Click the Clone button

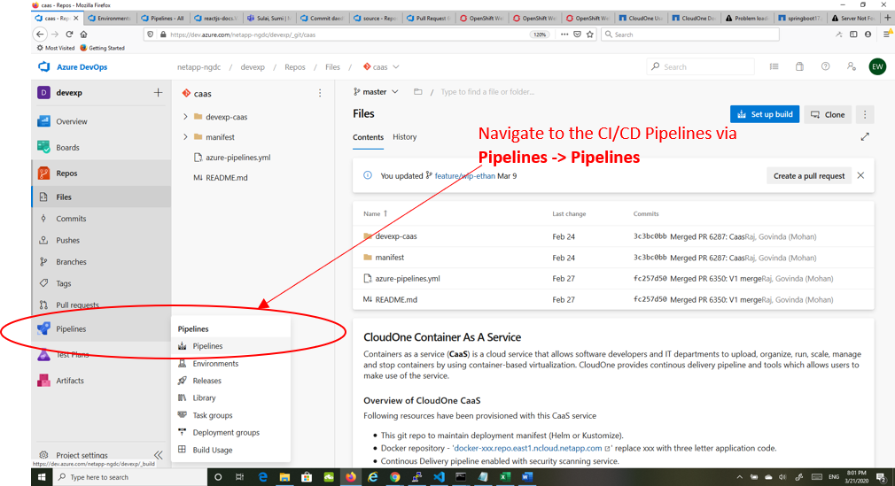coord(828,115)
